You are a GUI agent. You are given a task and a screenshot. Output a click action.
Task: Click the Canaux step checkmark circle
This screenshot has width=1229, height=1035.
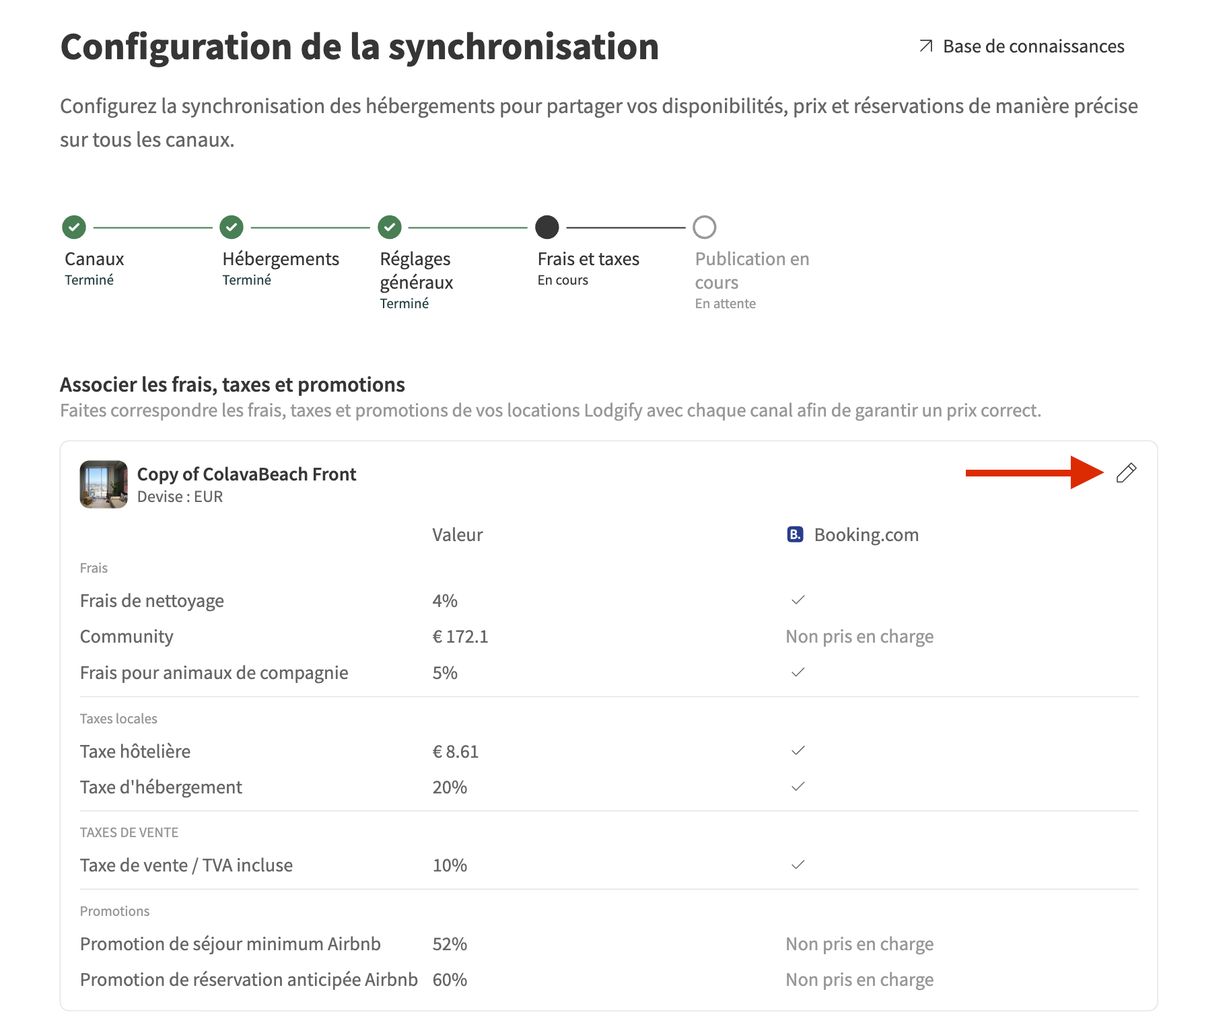[74, 227]
